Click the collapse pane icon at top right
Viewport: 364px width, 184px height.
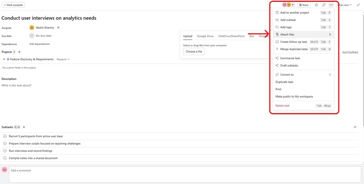(x=358, y=5)
